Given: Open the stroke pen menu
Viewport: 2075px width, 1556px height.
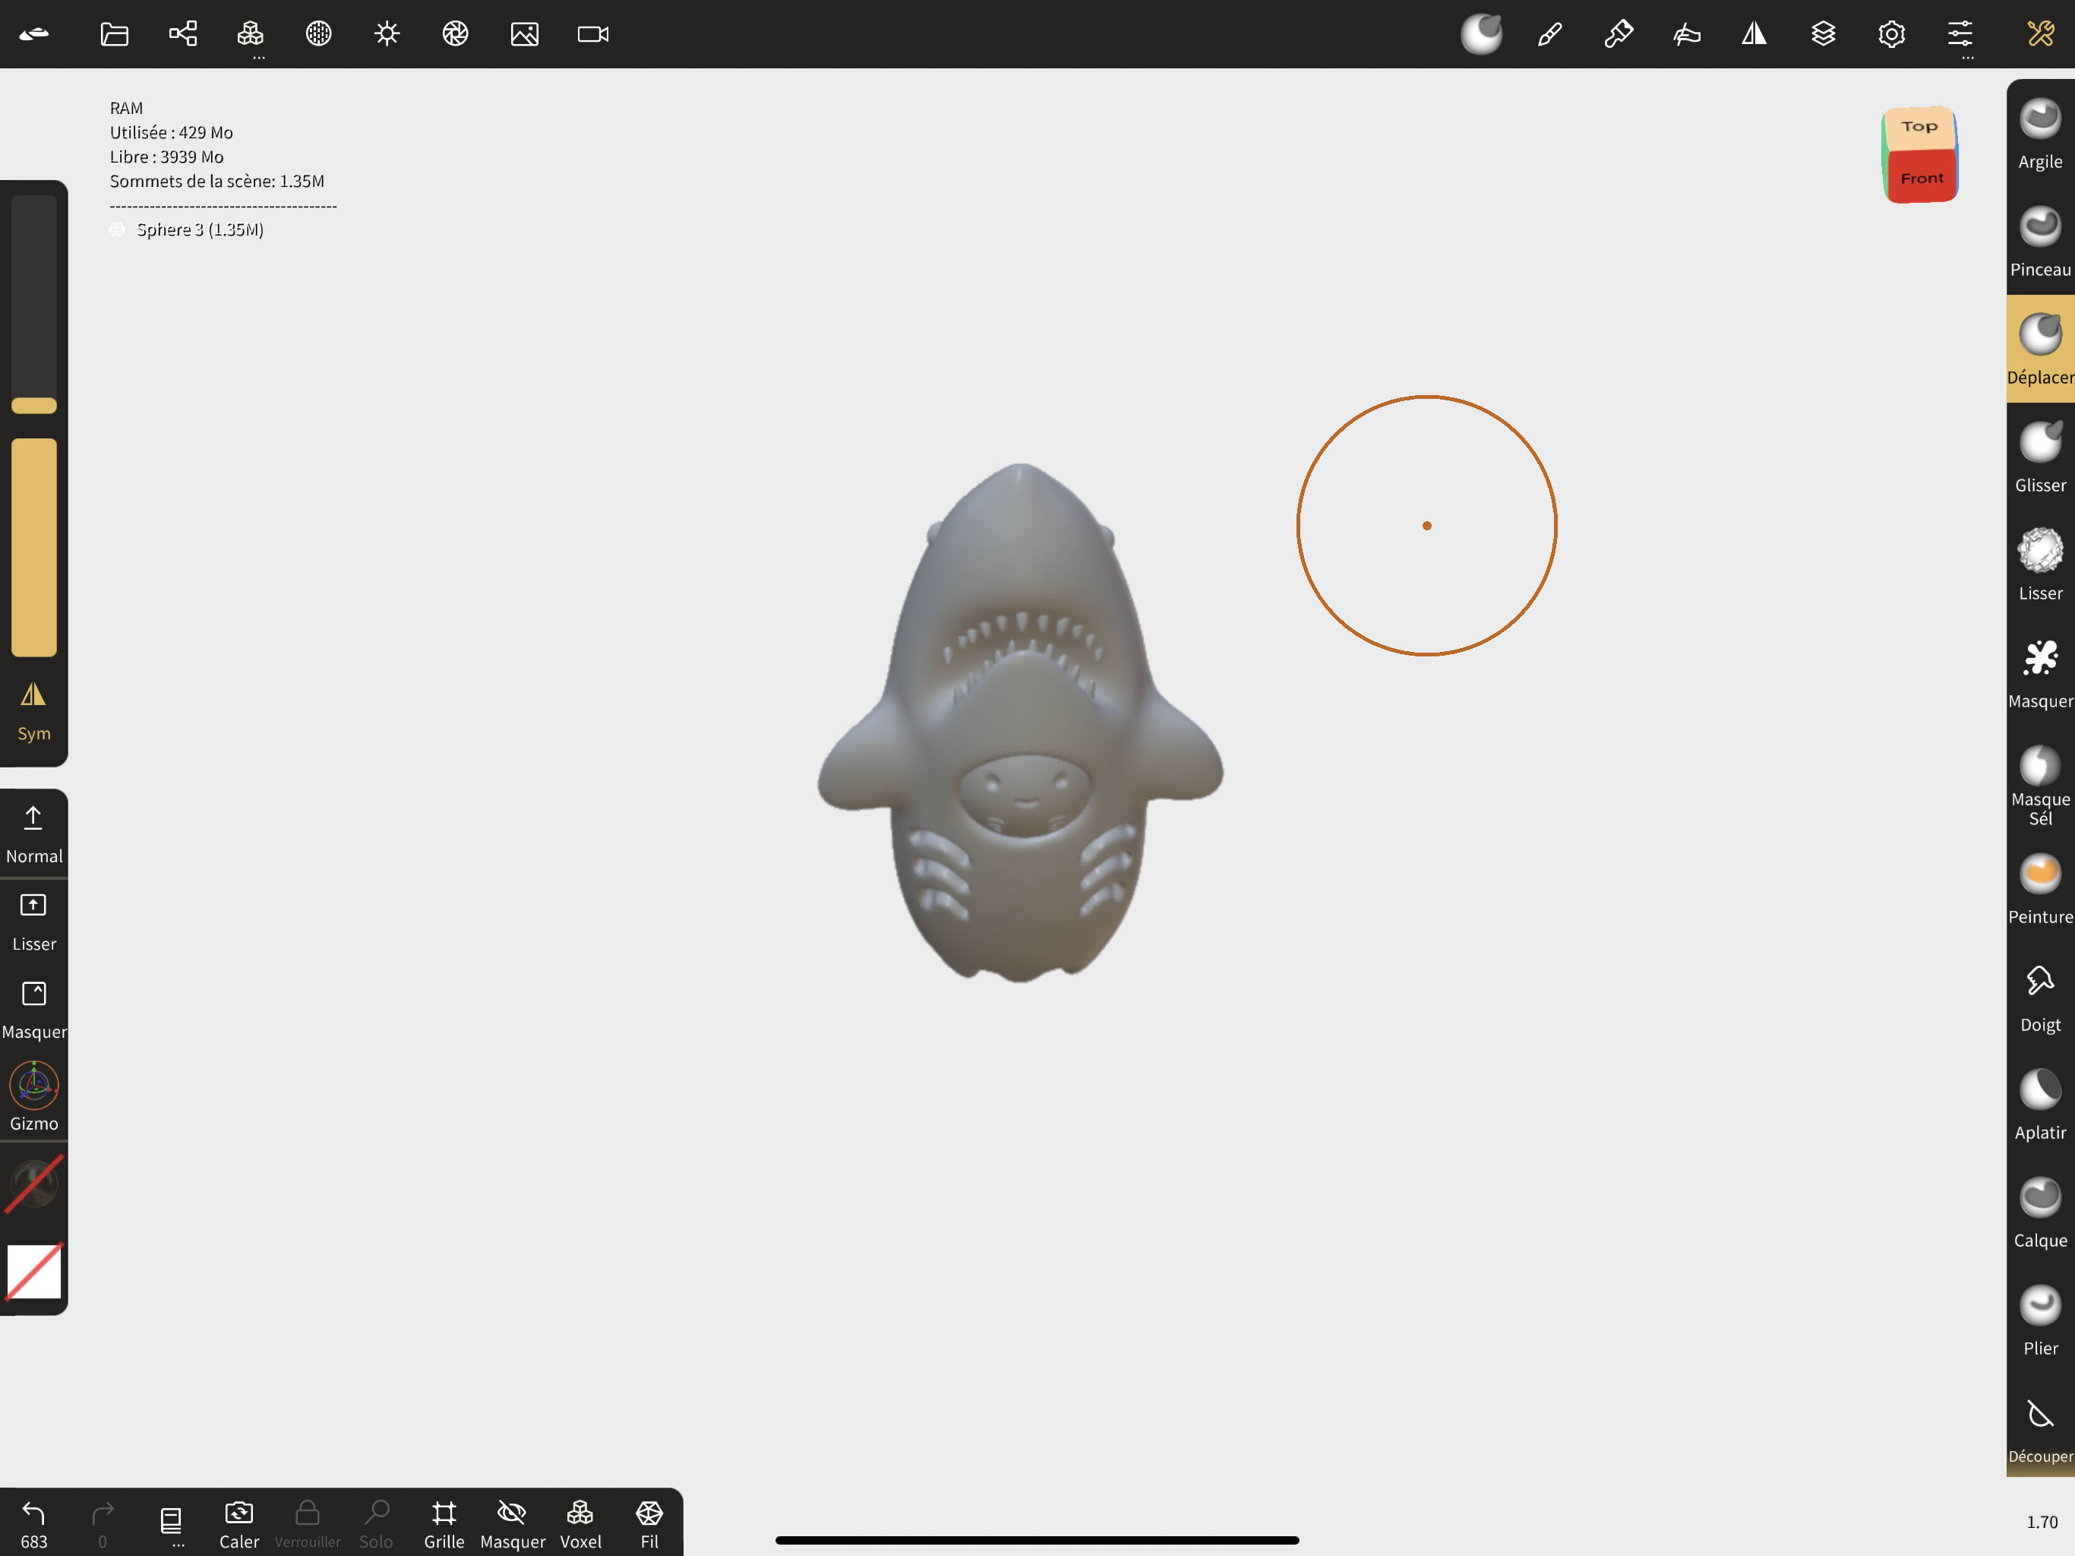Looking at the screenshot, I should 1549,33.
